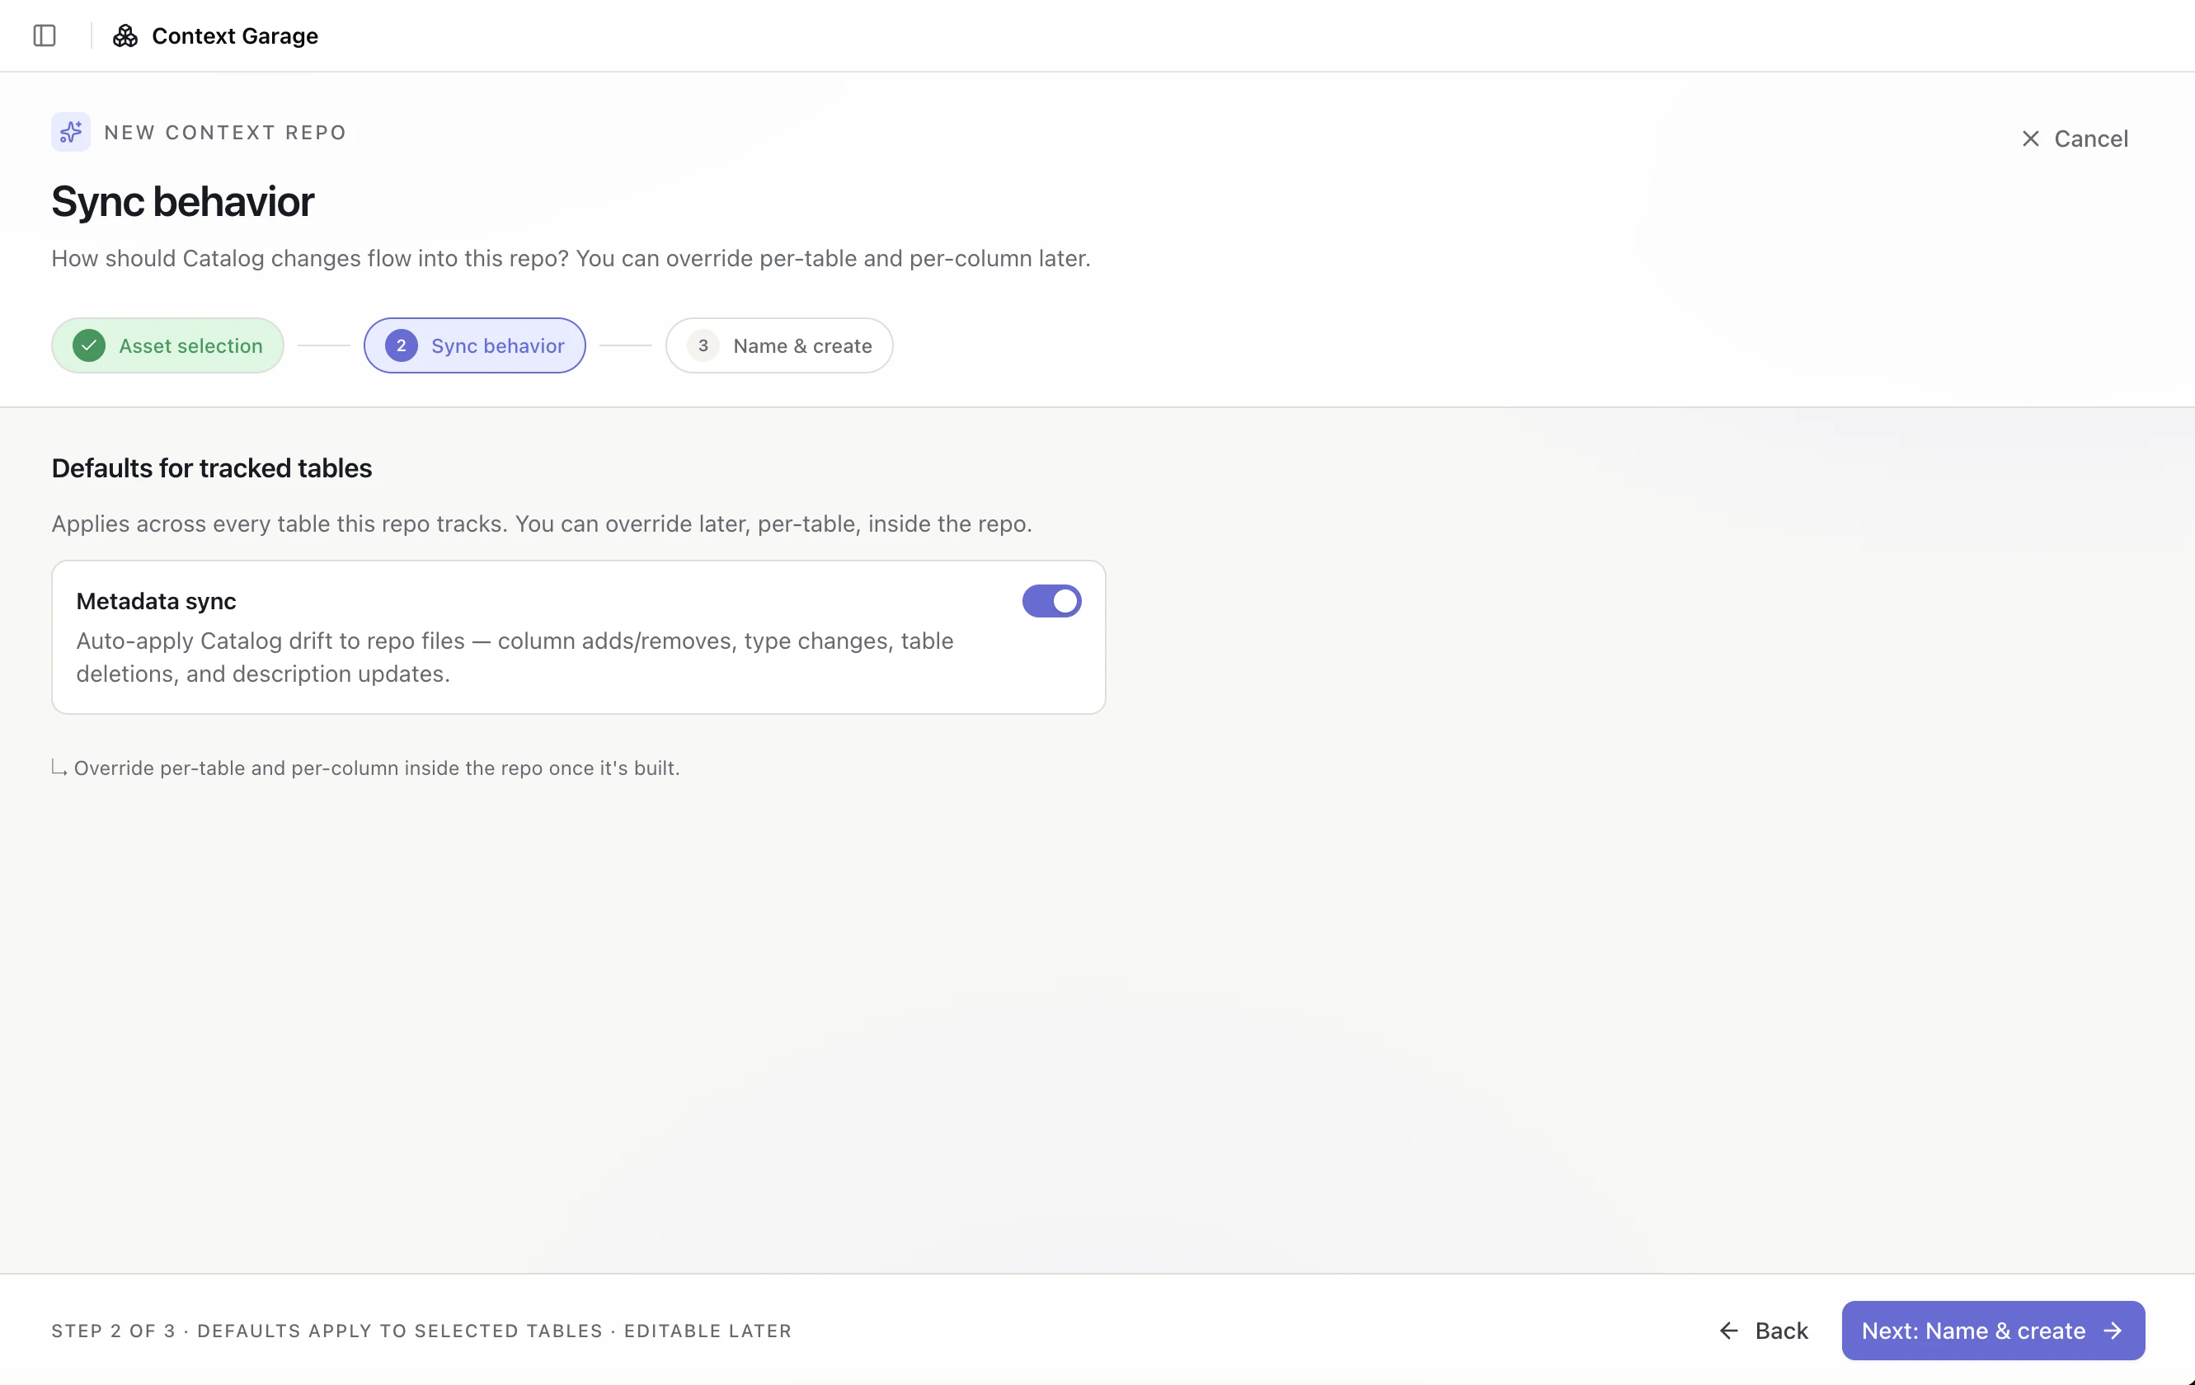The height and width of the screenshot is (1385, 2195).
Task: Click Next: Name & create button
Action: 1993,1331
